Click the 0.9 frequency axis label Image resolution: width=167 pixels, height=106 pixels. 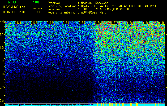(2, 61)
